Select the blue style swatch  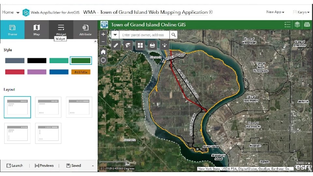pos(59,72)
